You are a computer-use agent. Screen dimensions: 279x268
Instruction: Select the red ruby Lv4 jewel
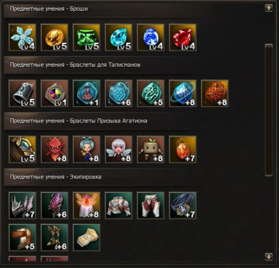(183, 37)
